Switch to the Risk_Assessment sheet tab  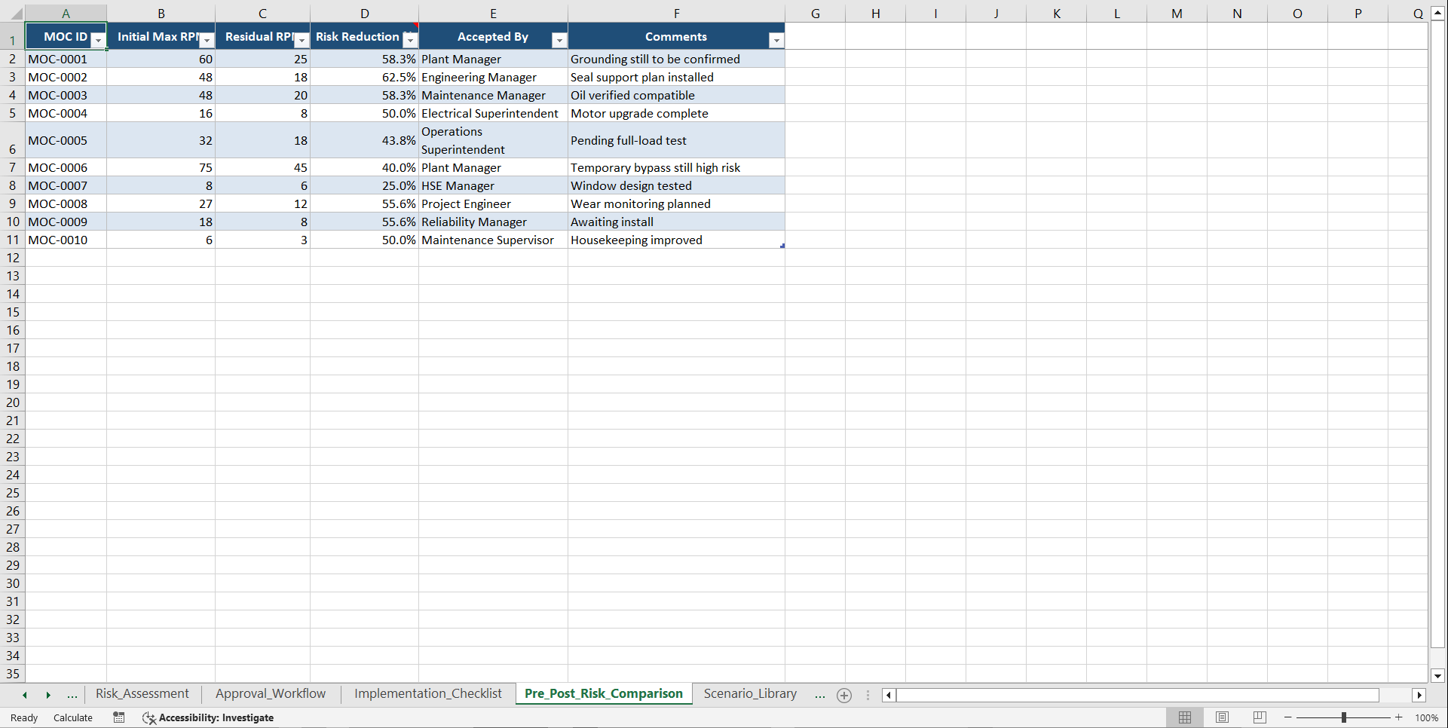pos(142,693)
